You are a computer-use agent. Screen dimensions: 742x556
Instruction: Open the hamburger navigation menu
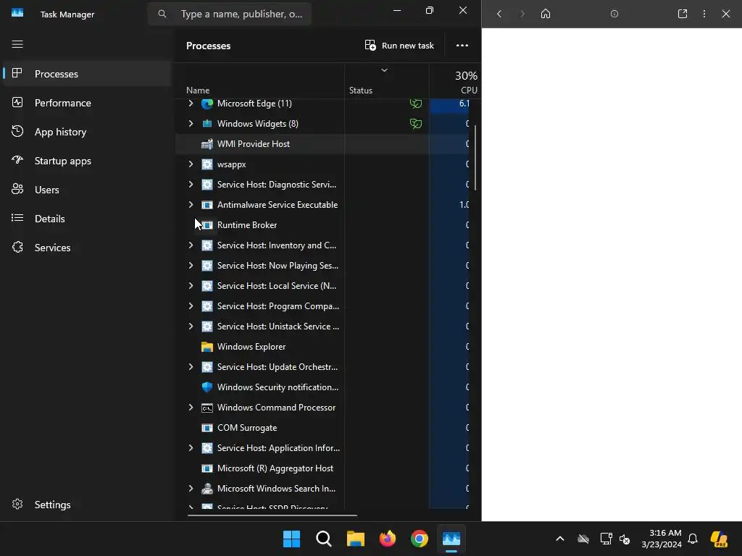pyautogui.click(x=17, y=44)
